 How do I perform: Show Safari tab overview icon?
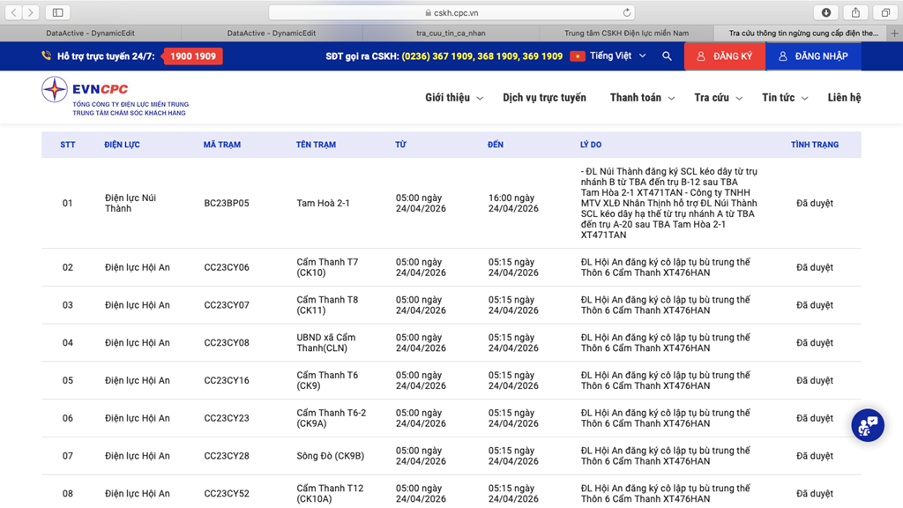(x=884, y=12)
